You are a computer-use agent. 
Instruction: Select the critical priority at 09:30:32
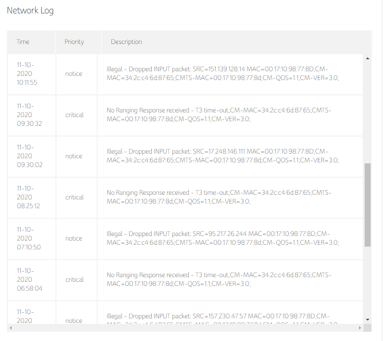(x=74, y=115)
